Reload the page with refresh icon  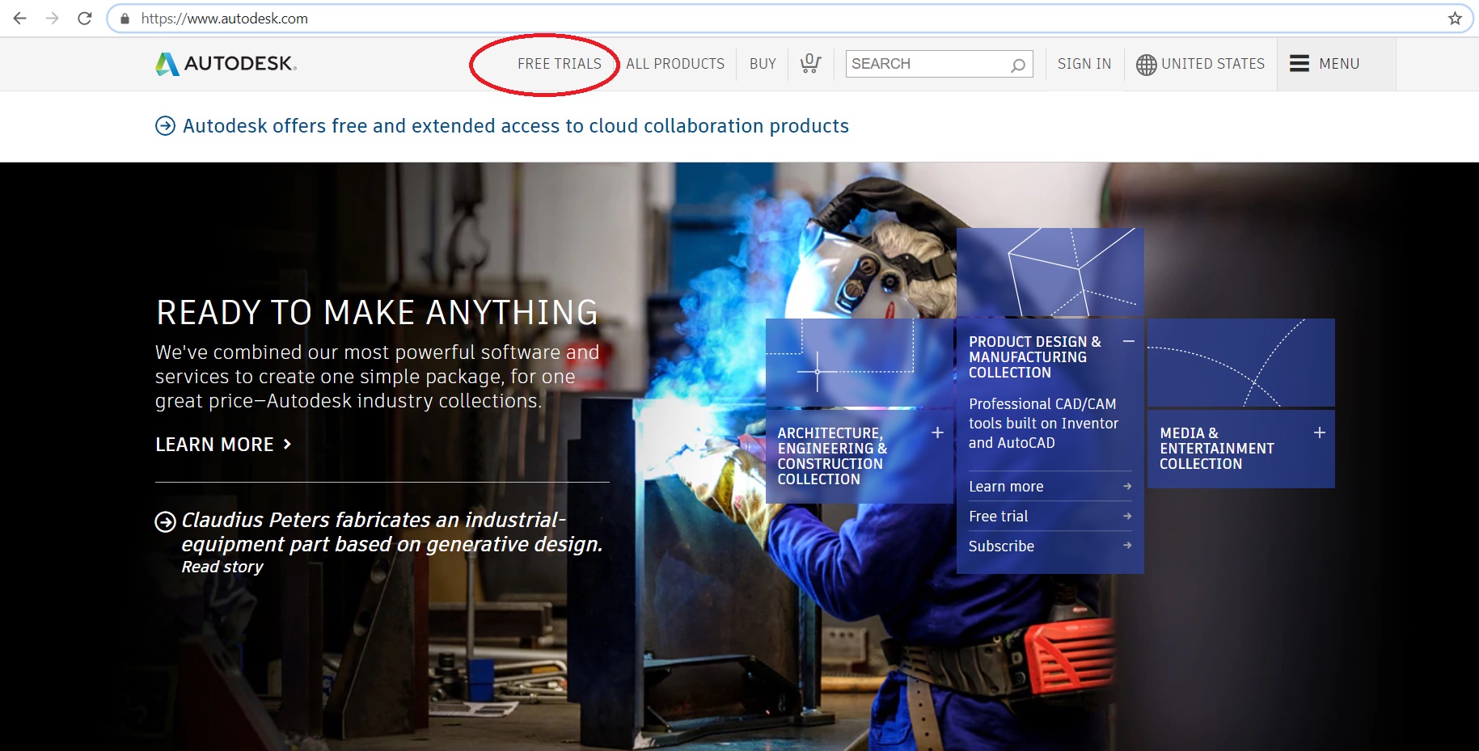pos(84,18)
